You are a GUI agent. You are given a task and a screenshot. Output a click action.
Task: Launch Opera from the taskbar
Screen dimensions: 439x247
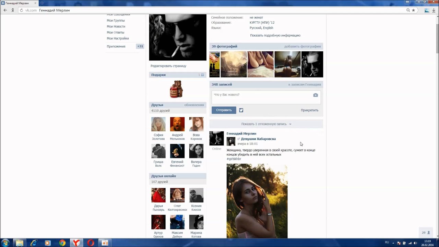tap(91, 243)
